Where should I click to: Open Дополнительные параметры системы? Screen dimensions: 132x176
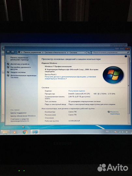point(23,77)
